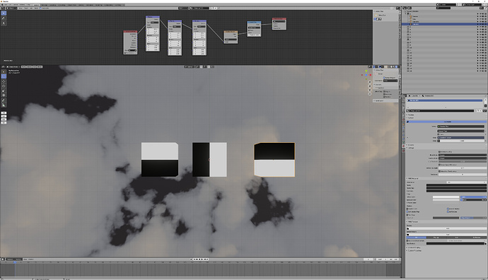
Task: Click the XYZ navigation axis gizmo
Action: click(366, 75)
